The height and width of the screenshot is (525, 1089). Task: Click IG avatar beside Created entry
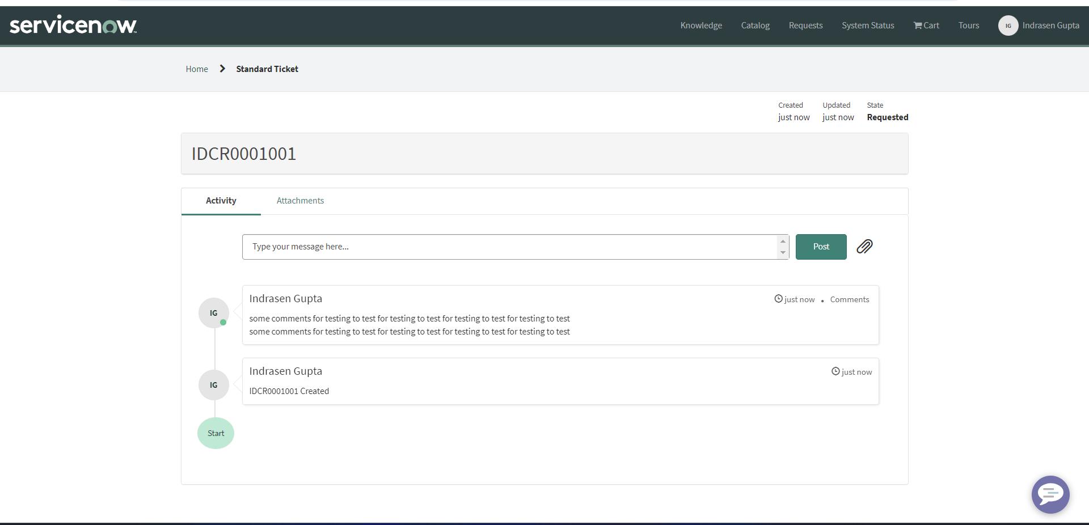tap(214, 385)
